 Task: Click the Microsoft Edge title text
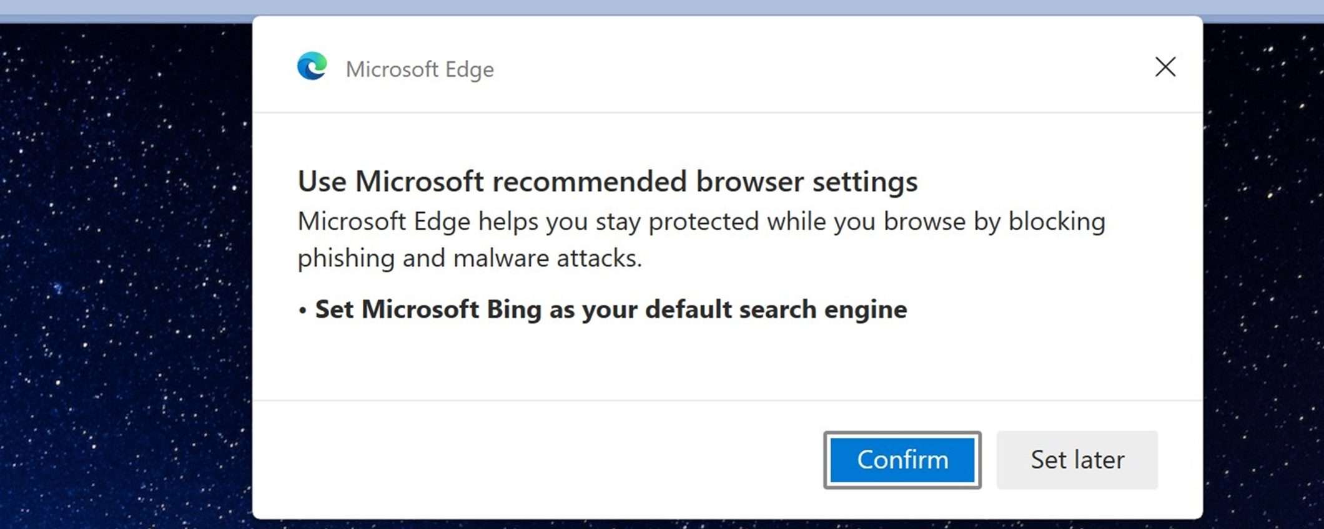[420, 69]
